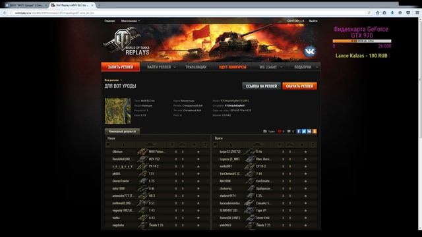
Task: Expand the arrow next to Подборки
Action: 316,67
